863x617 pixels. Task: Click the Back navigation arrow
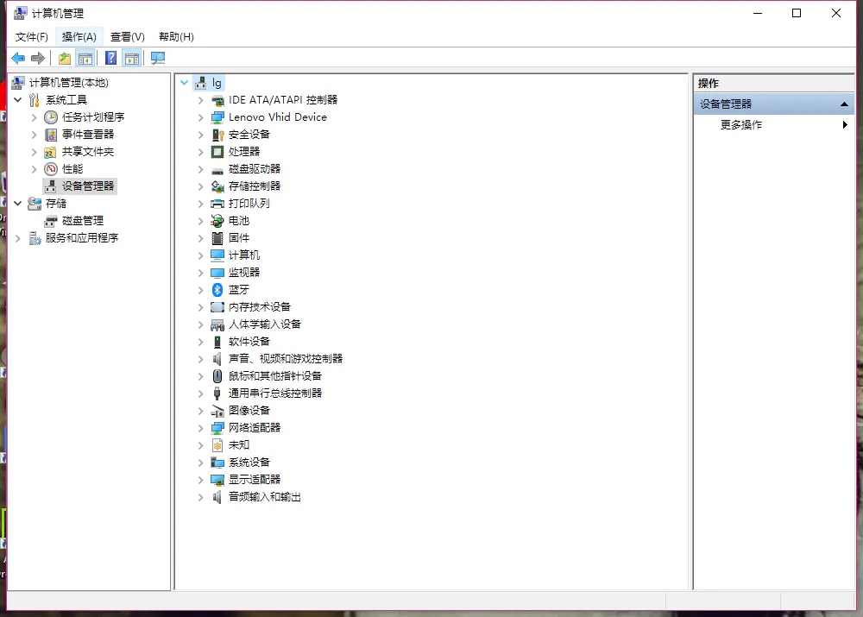click(x=18, y=58)
